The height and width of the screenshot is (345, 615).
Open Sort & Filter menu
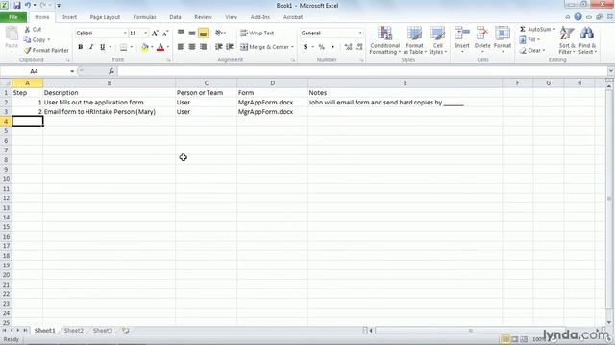pos(567,40)
